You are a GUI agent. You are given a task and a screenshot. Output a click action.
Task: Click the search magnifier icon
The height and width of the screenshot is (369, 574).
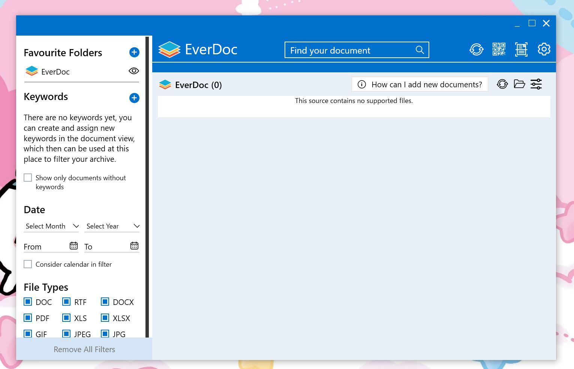[420, 50]
